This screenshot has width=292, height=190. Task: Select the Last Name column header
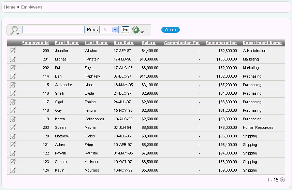96,43
